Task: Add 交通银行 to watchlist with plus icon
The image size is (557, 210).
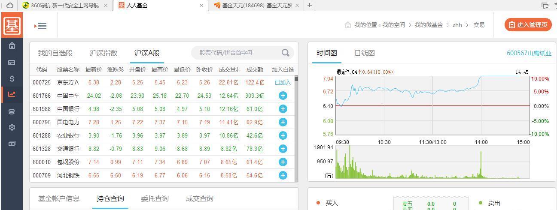Action: [x=283, y=149]
